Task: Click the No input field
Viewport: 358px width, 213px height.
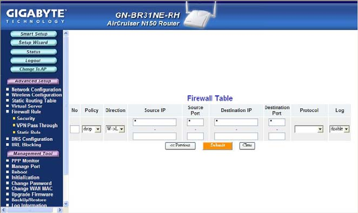Action: pyautogui.click(x=75, y=129)
